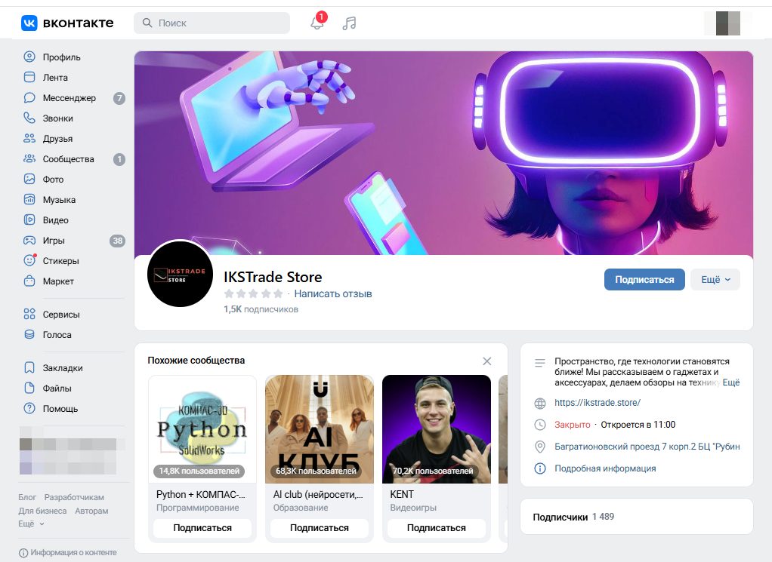Click the Закладки bookmark icon
This screenshot has height=562, width=772.
pyautogui.click(x=29, y=368)
